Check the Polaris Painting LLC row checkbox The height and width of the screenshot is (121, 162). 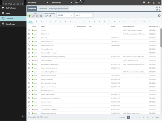tap(29, 42)
